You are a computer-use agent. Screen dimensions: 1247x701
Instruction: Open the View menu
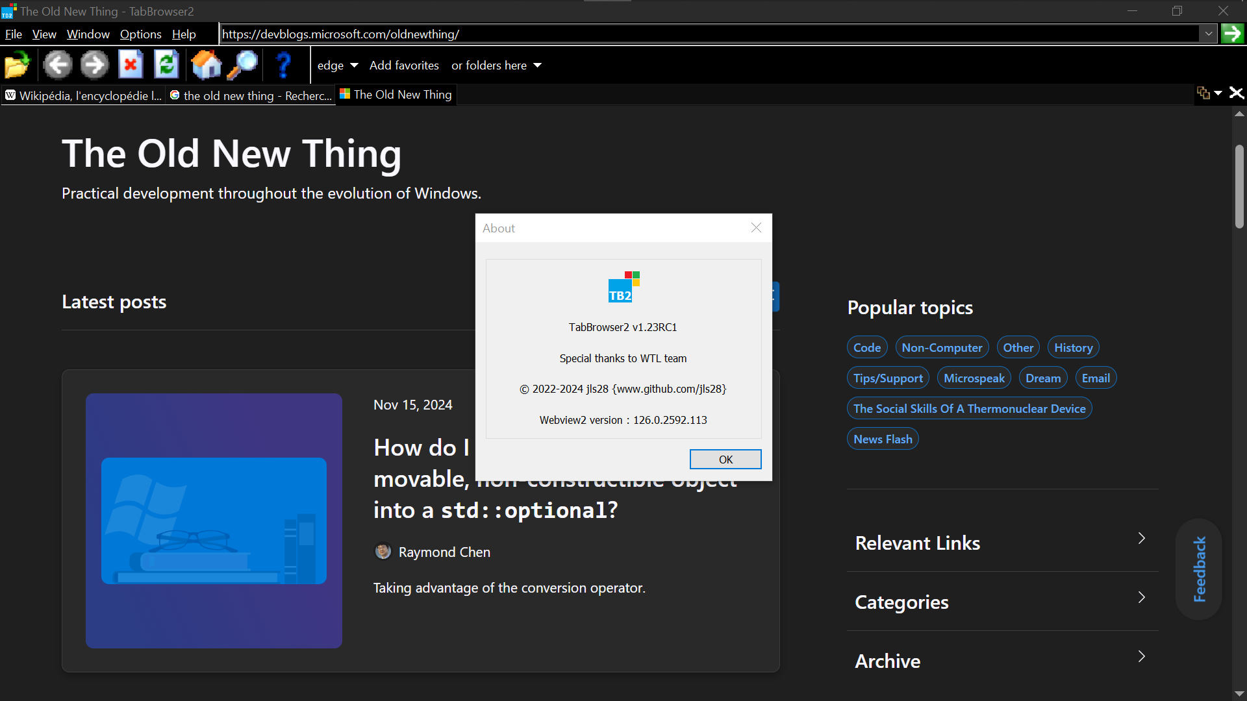tap(44, 34)
